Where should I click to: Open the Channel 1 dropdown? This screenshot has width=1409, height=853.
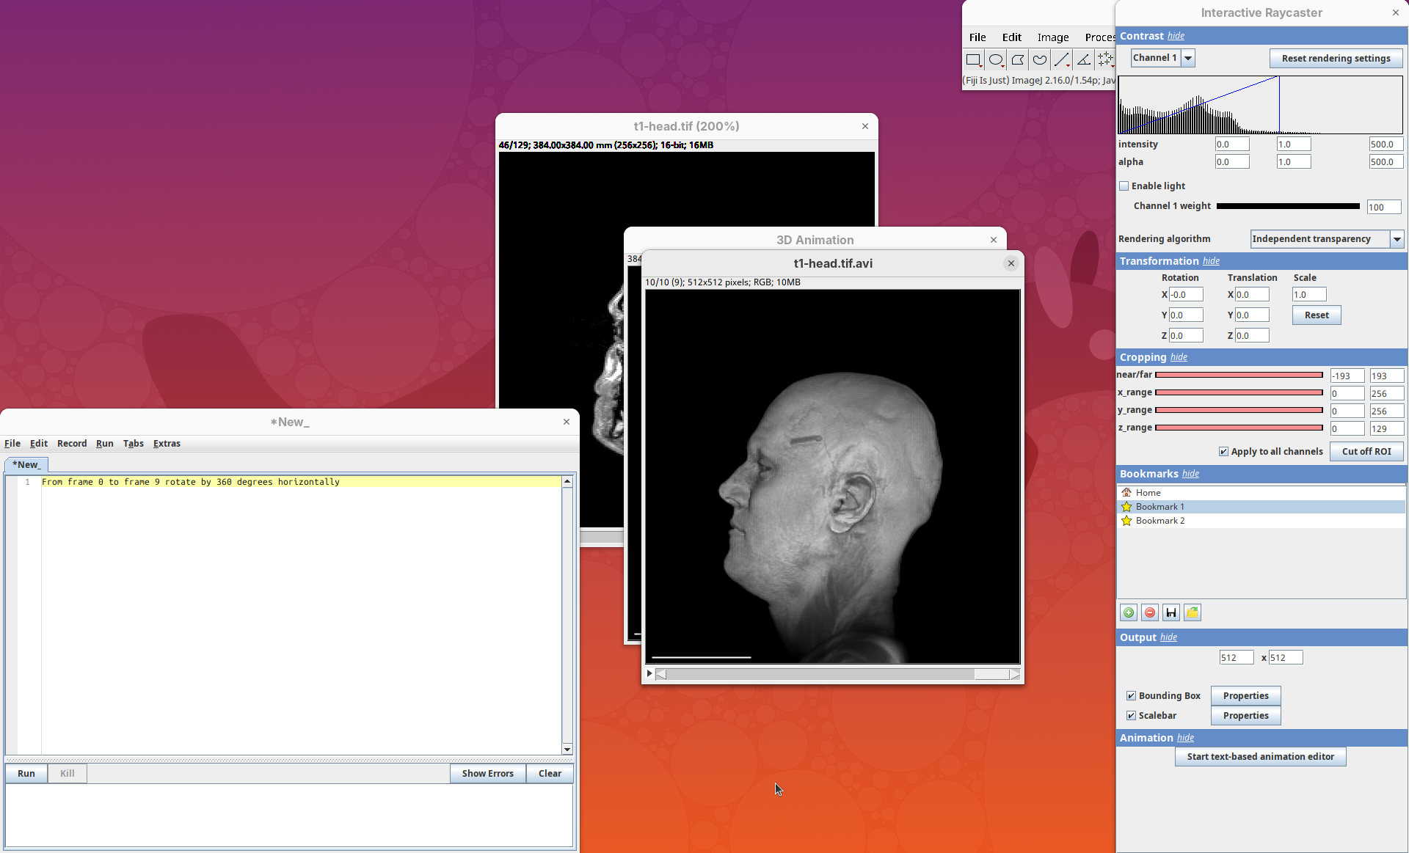point(1188,58)
